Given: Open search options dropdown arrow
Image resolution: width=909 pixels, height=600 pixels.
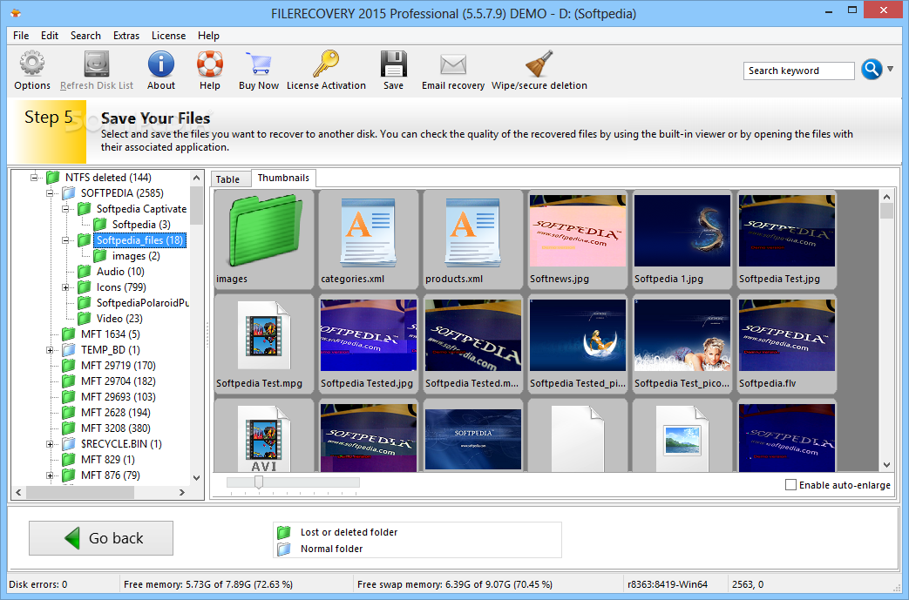Looking at the screenshot, I should (x=891, y=69).
